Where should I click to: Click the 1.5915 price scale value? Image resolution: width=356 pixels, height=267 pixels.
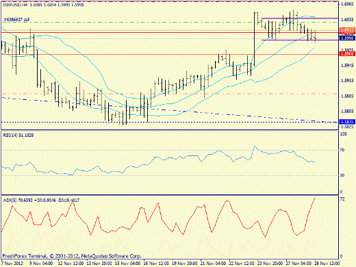pyautogui.click(x=347, y=81)
